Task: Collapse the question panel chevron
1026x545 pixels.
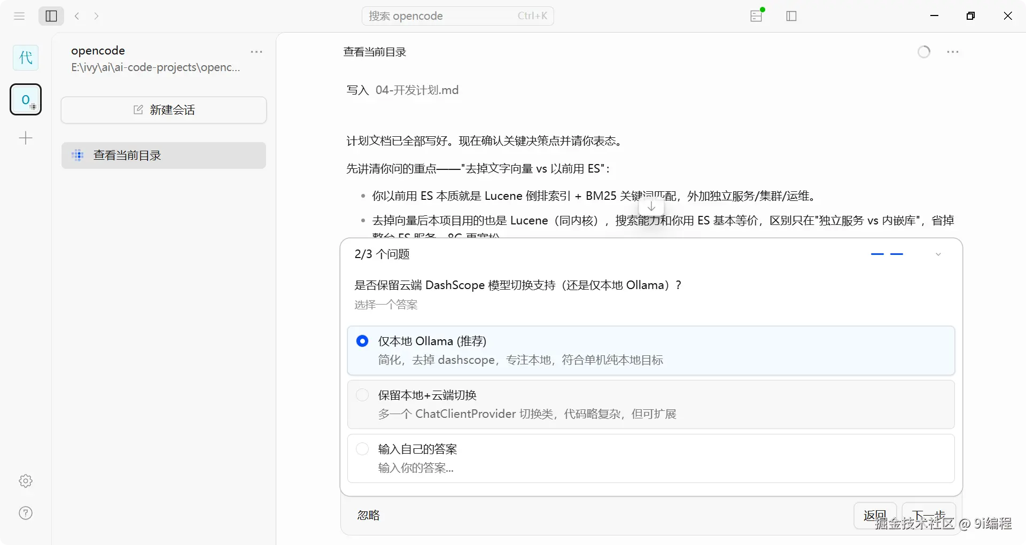Action: click(x=938, y=254)
